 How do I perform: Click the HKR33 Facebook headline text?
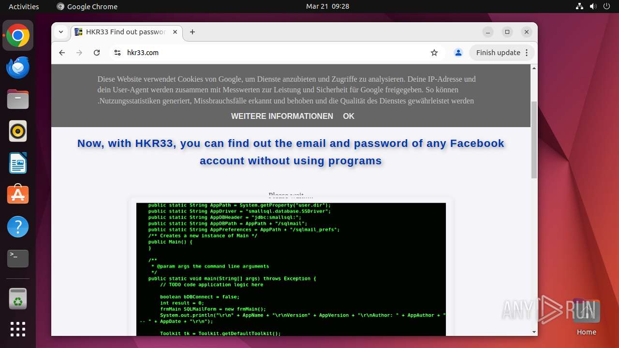(x=291, y=152)
